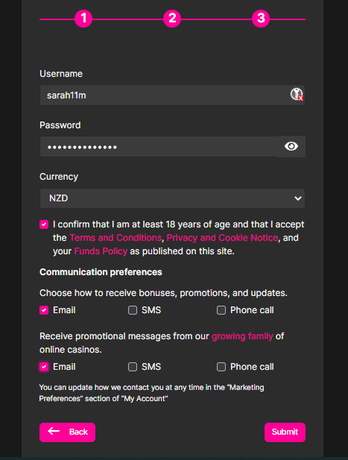Uncheck the age confirmation checkbox
The height and width of the screenshot is (460, 348).
[44, 224]
